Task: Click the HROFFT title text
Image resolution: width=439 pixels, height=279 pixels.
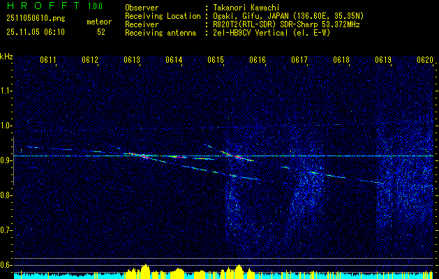Action: (x=43, y=6)
